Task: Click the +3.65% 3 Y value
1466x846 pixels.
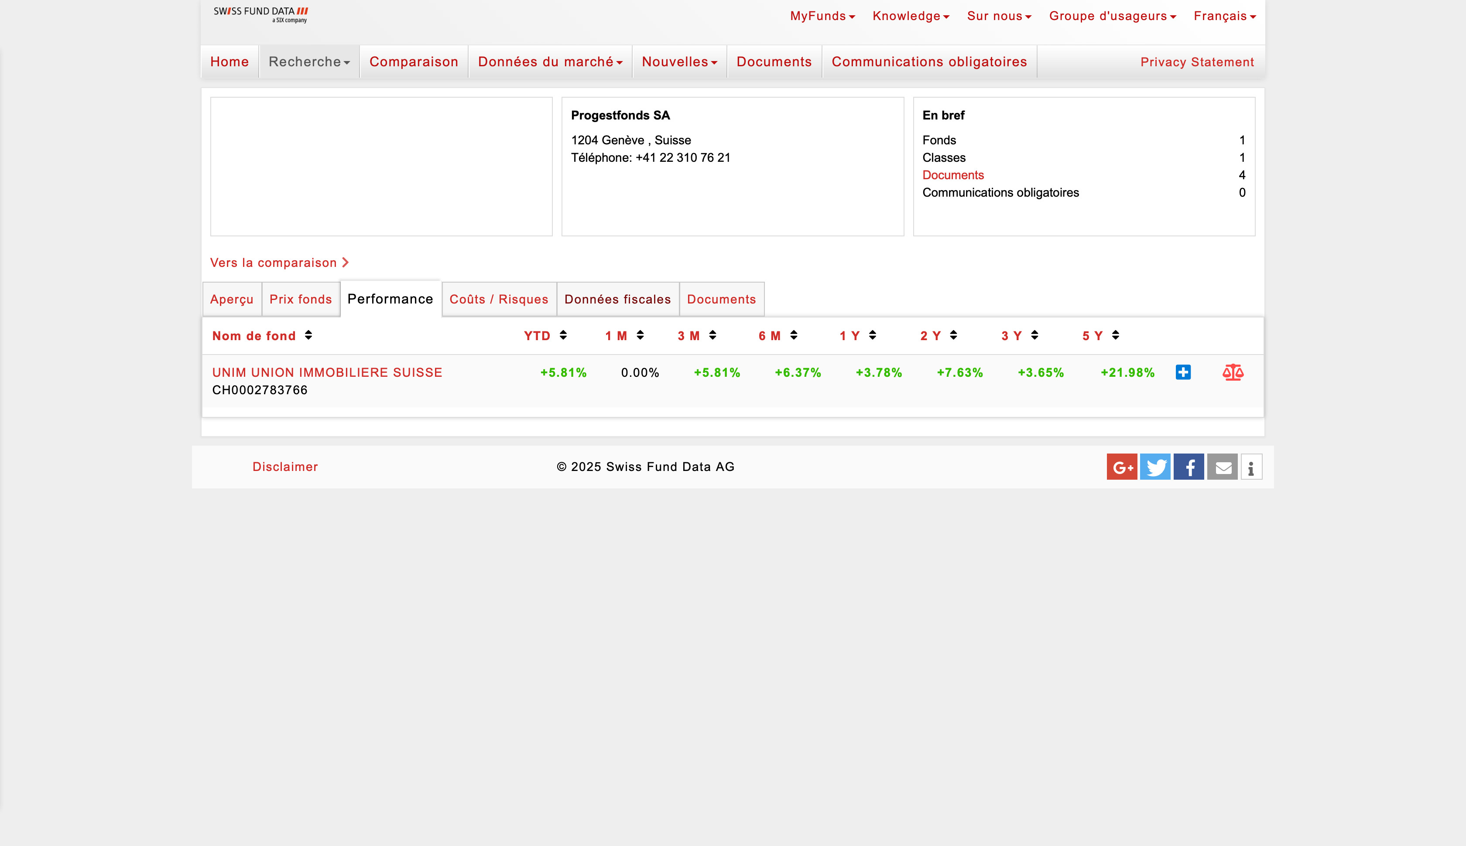Action: pyautogui.click(x=1041, y=372)
